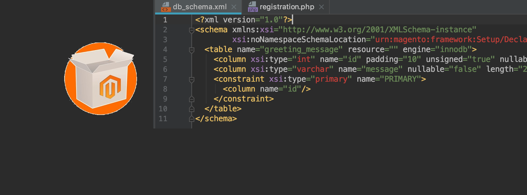Click the nullable "false" value
The width and height of the screenshot is (527, 195).
pyautogui.click(x=465, y=70)
